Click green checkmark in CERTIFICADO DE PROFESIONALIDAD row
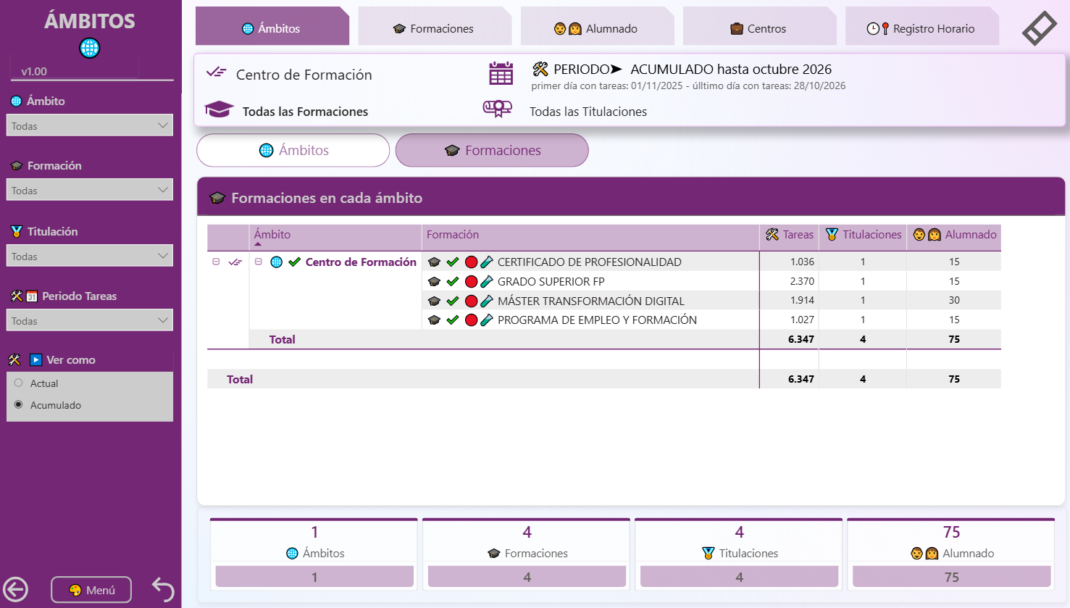Screen dimensions: 1070x608 tap(453, 262)
